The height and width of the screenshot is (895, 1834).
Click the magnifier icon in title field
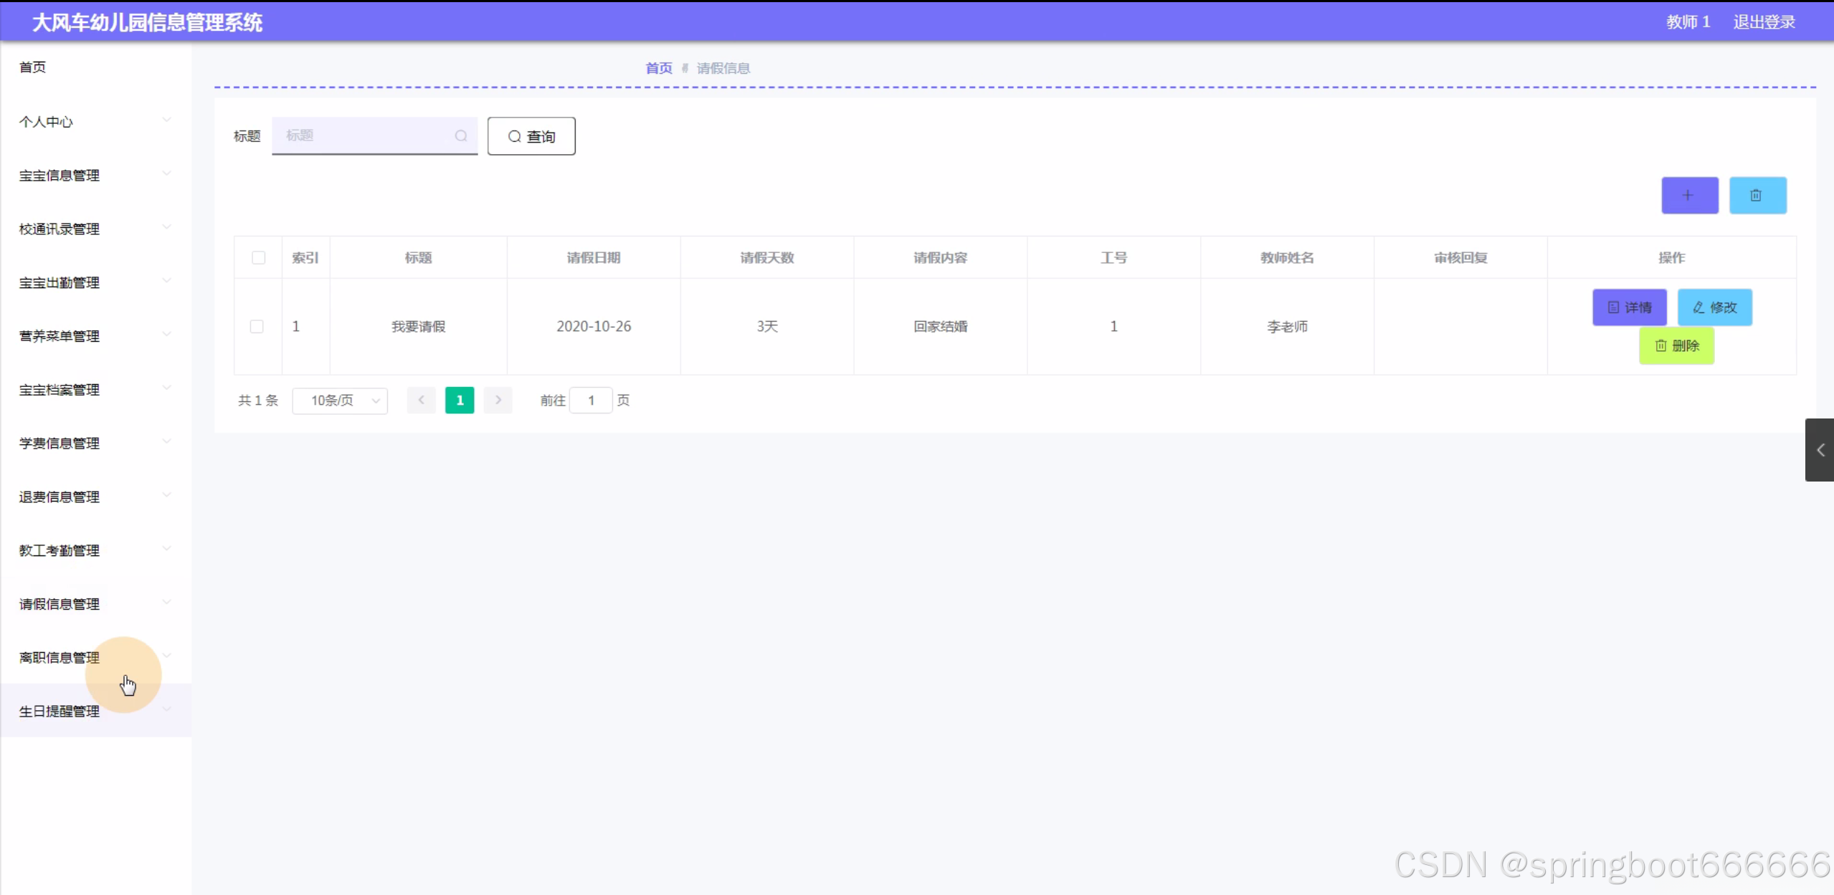(461, 135)
